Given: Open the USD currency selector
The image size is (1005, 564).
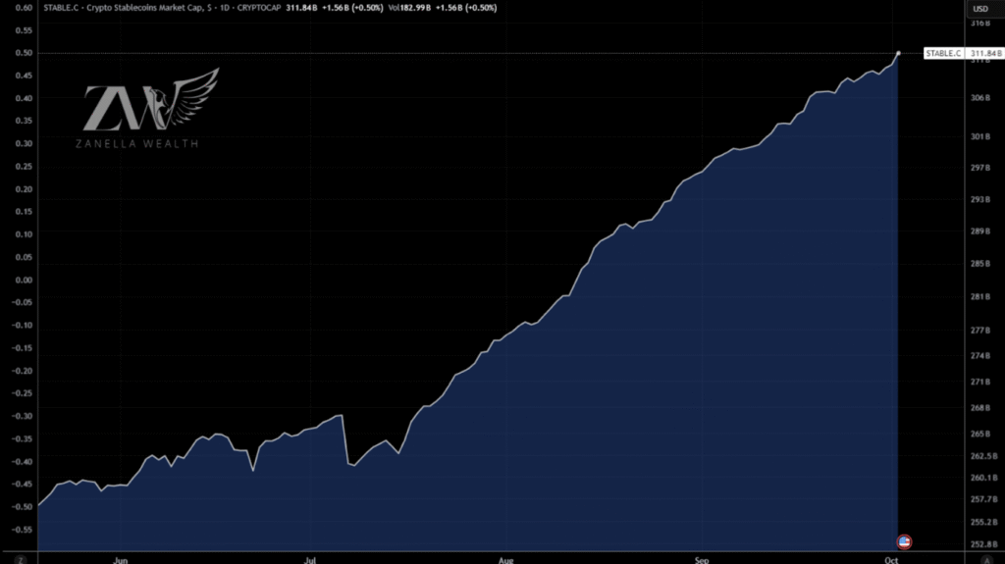Looking at the screenshot, I should point(979,8).
